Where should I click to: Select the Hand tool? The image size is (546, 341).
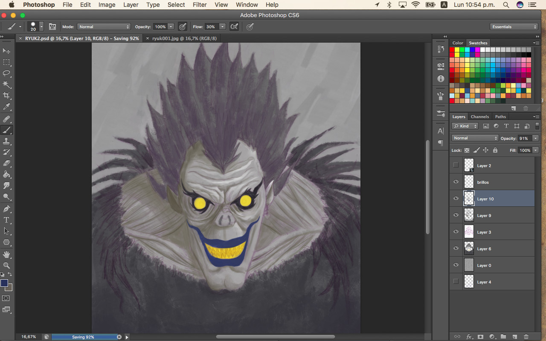[x=7, y=254]
